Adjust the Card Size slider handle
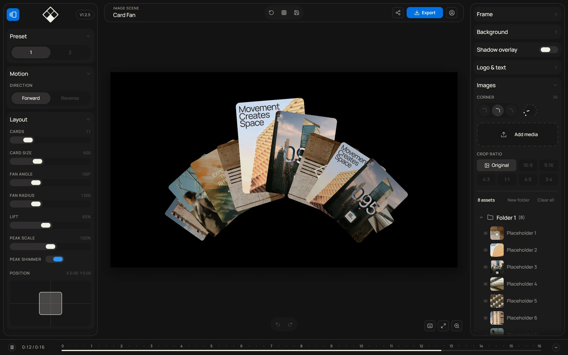The width and height of the screenshot is (568, 355). pyautogui.click(x=38, y=162)
